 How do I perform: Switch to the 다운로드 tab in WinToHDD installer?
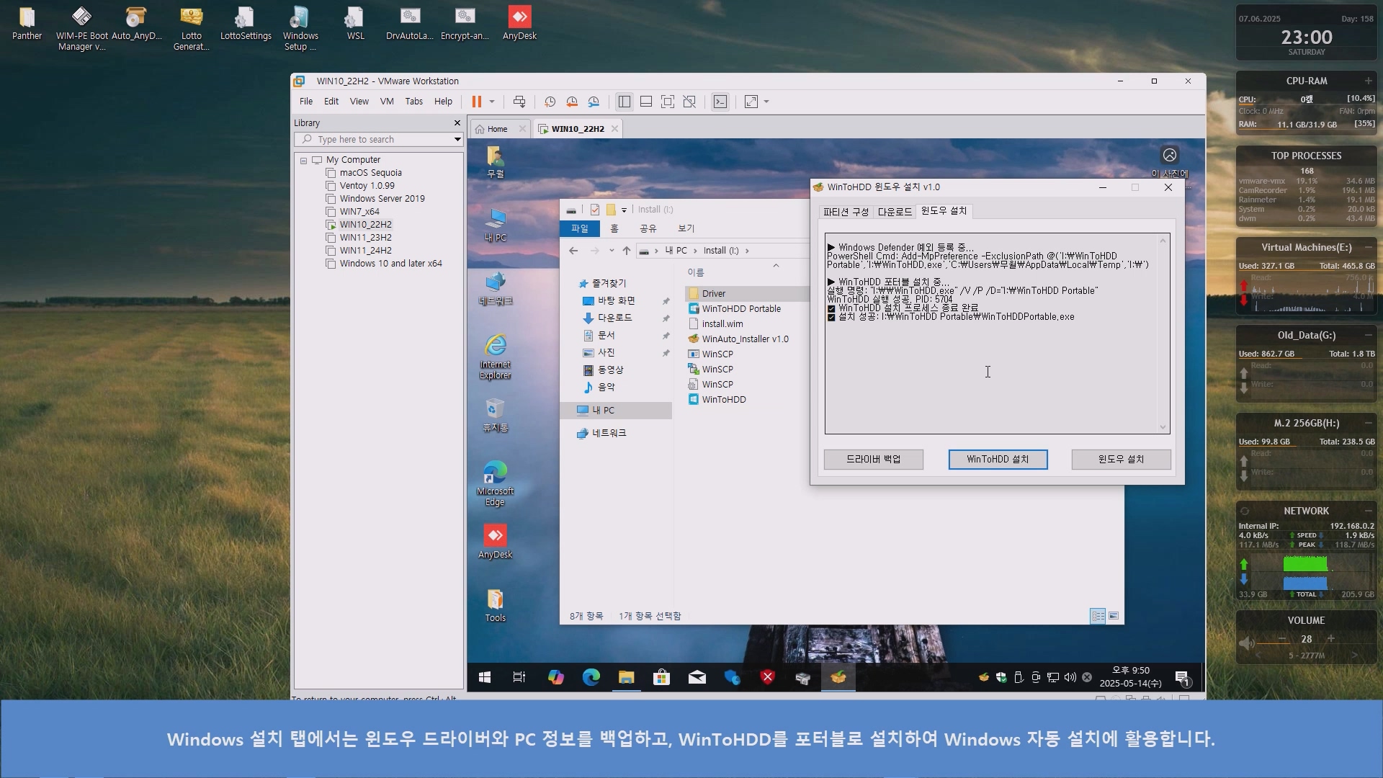(x=895, y=212)
